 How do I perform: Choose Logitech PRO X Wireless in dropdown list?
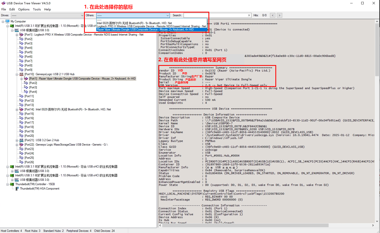pos(152,26)
